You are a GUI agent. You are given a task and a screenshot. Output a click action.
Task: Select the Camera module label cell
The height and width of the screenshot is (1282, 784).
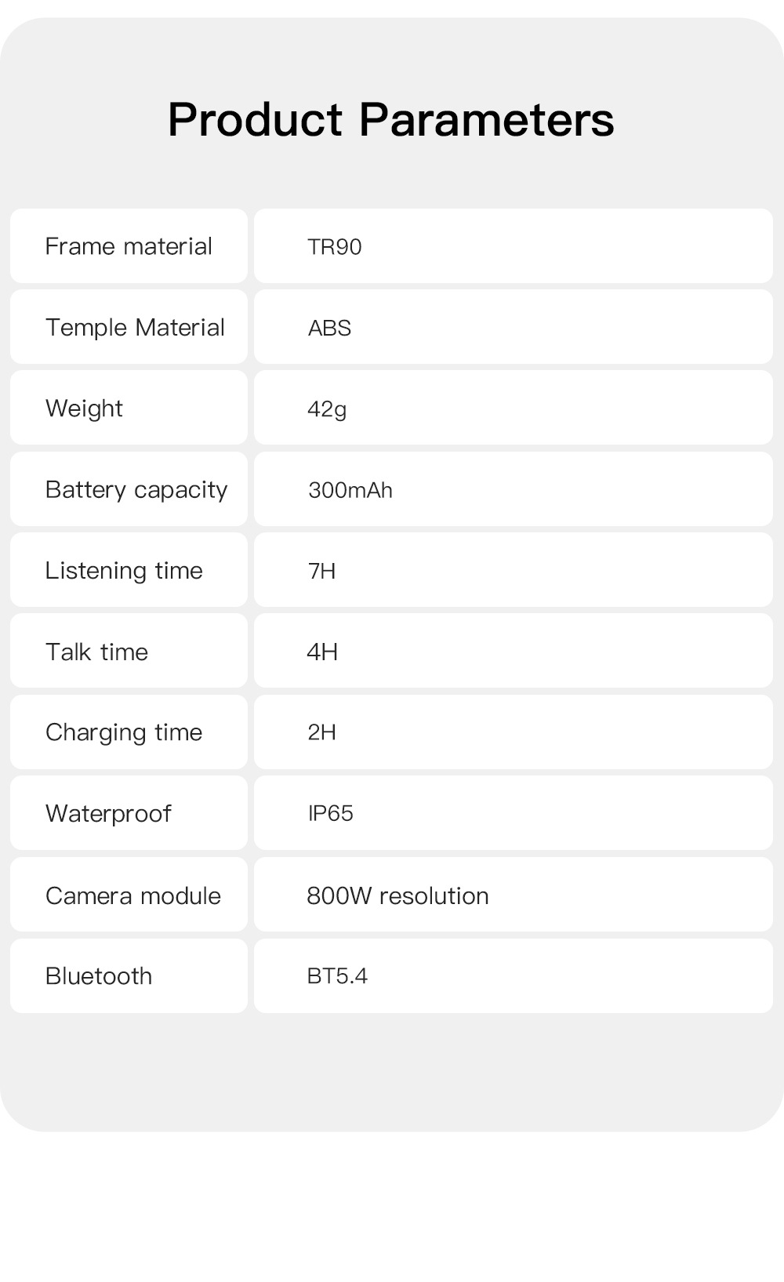pyautogui.click(x=129, y=894)
